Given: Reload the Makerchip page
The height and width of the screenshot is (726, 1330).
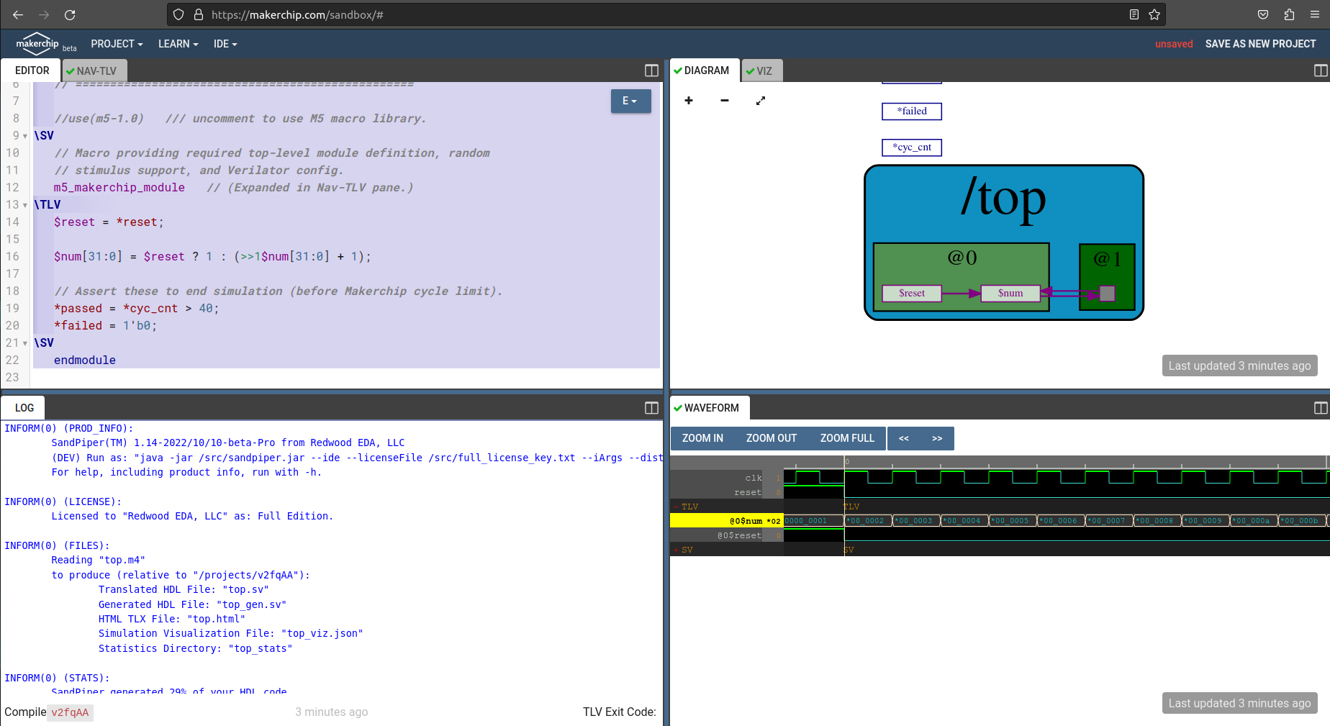Looking at the screenshot, I should coord(70,14).
